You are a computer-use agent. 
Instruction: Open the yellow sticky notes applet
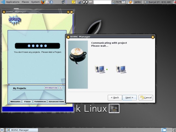[x=74, y=2]
